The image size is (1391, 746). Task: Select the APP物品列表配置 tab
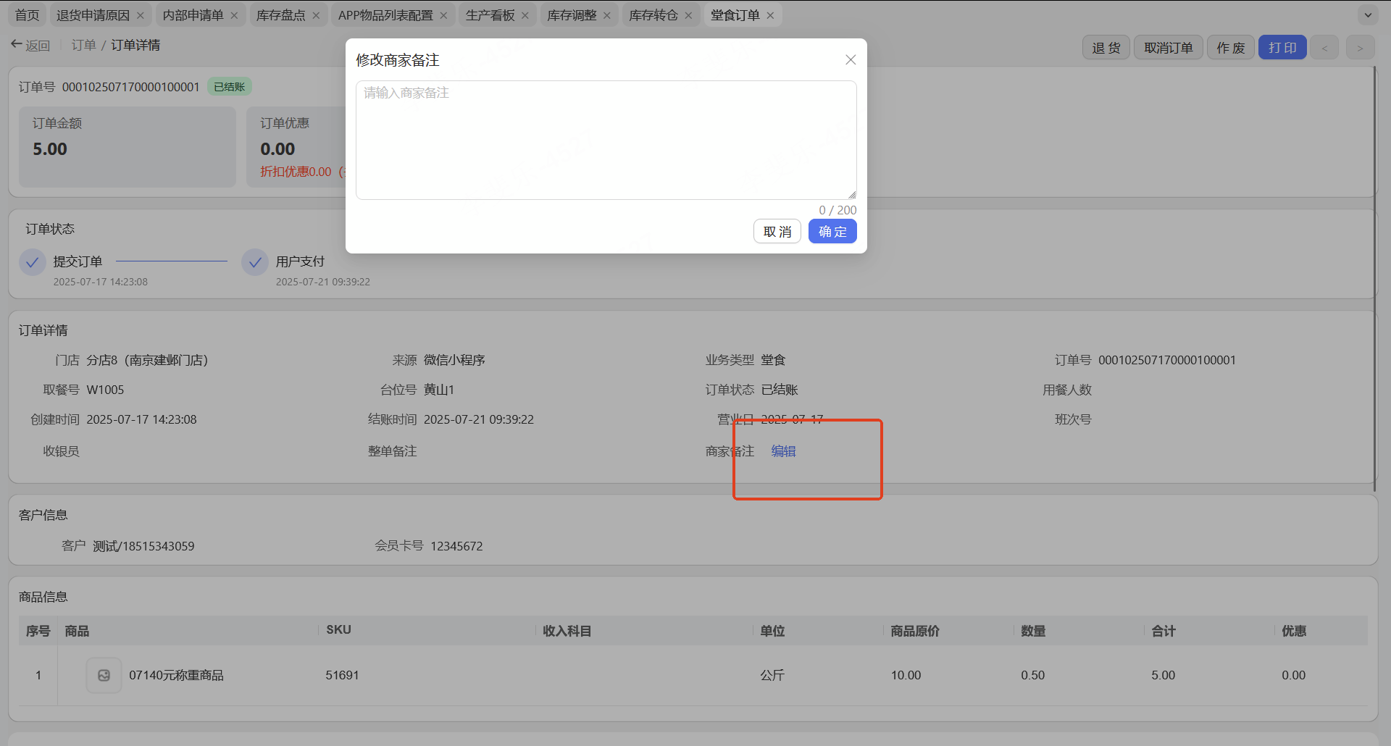[385, 15]
